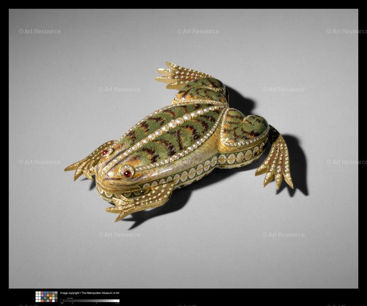Click the color checker chart below the photo
The image size is (367, 306).
46,297
